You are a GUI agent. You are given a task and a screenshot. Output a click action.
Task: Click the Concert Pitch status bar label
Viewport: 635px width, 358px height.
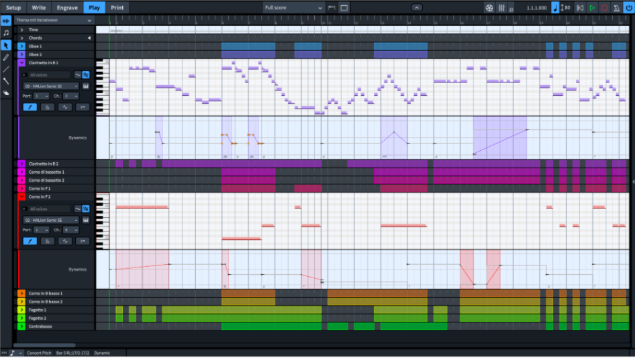[40, 353]
